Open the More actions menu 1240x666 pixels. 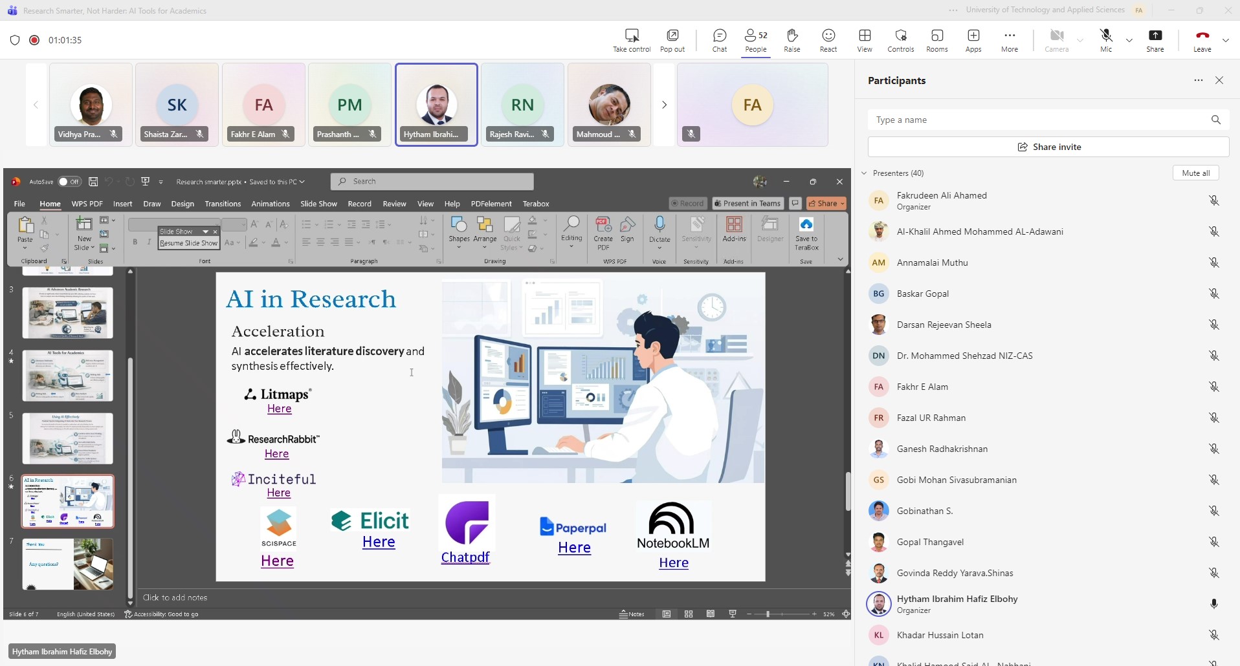tap(1009, 40)
